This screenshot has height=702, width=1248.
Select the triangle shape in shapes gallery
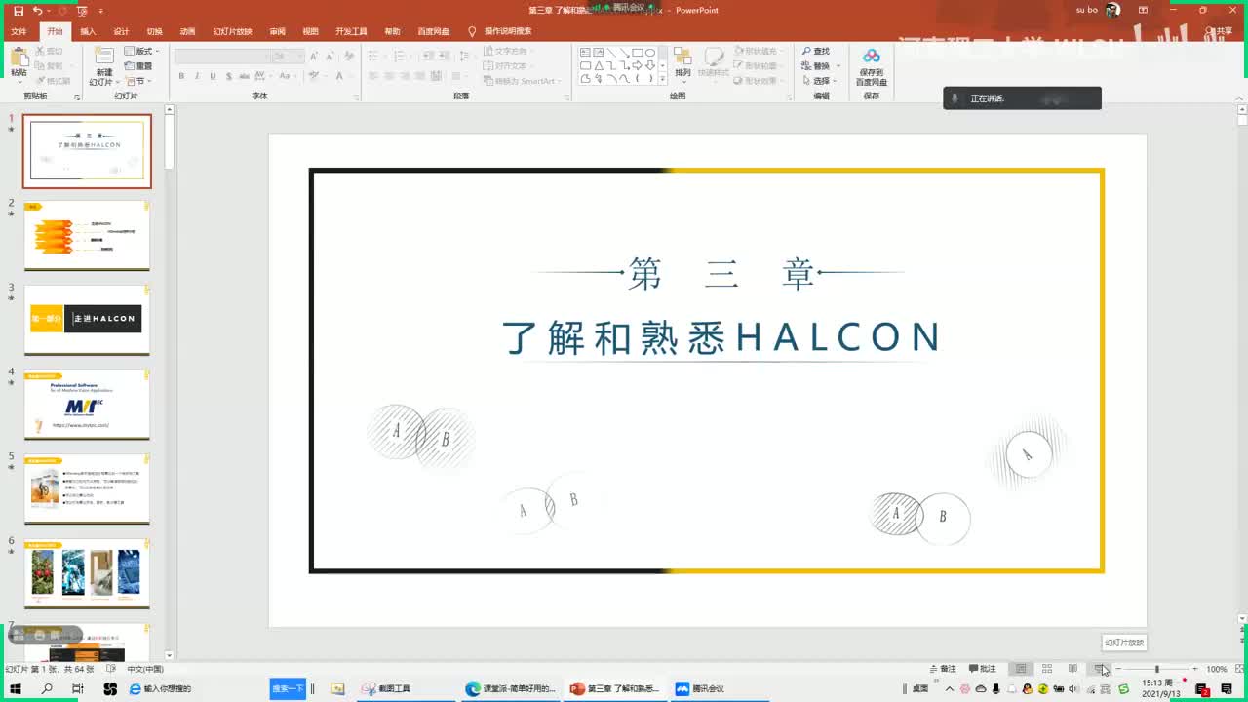click(x=599, y=66)
